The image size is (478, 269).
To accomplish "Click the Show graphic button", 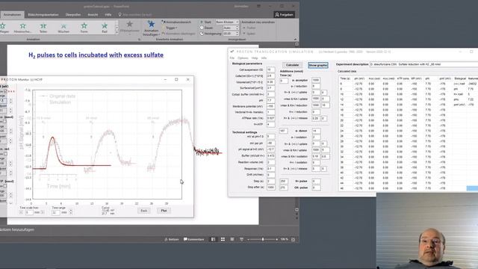I will point(318,65).
